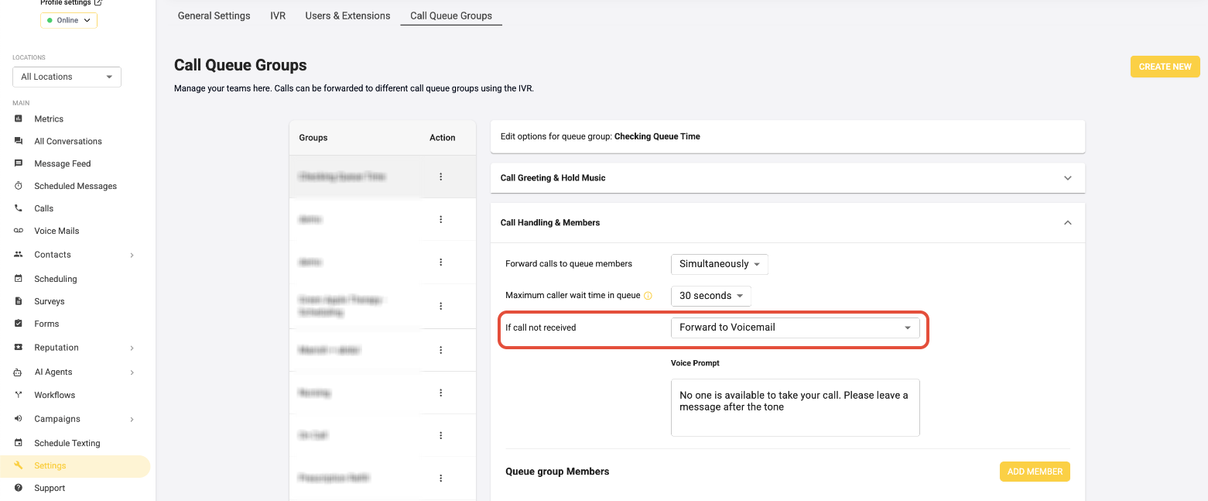Collapse the Call Handling & Members section
The height and width of the screenshot is (501, 1208).
[x=1067, y=223]
